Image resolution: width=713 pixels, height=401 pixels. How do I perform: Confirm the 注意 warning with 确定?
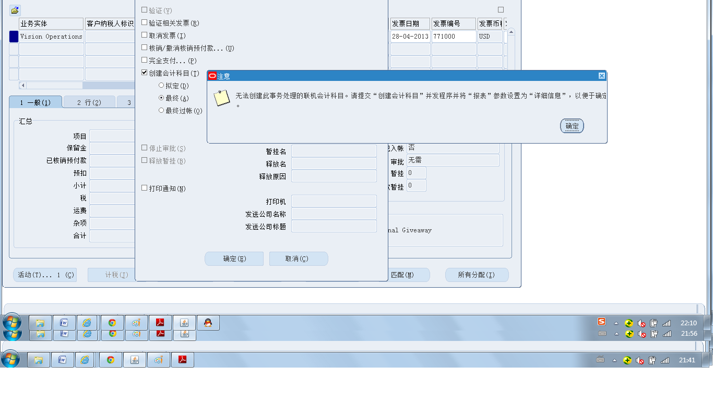(572, 126)
